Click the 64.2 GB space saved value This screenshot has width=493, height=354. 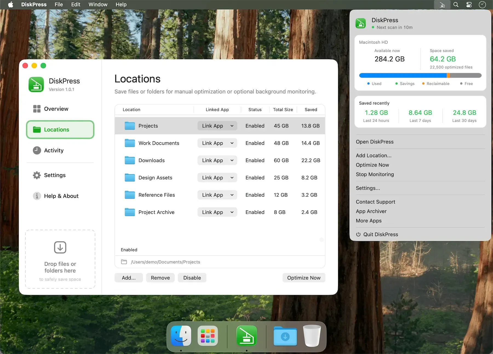coord(443,59)
